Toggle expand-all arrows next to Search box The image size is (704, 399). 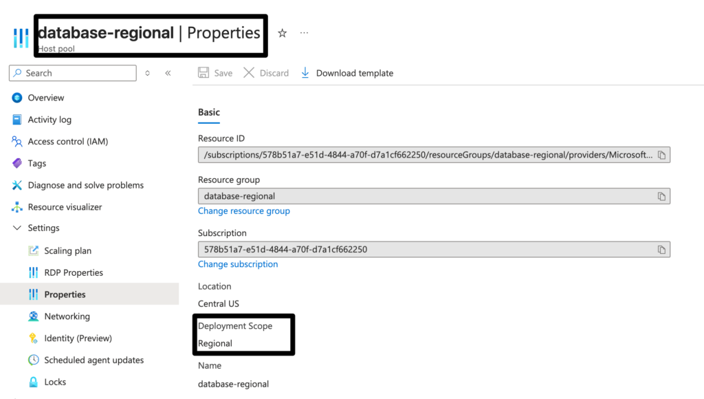pos(147,73)
